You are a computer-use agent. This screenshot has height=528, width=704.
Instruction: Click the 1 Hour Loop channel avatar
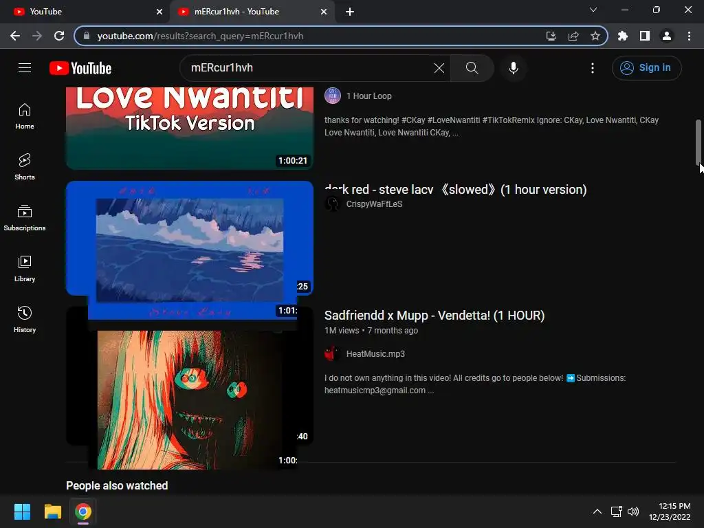pos(333,96)
